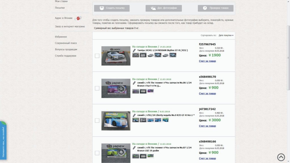This screenshot has width=290, height=163.
Task: Click the scroll-to-top arrow icon
Action: coord(281,157)
